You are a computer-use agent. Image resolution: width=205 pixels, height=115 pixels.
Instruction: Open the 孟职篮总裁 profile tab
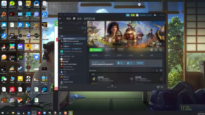pos(89,19)
